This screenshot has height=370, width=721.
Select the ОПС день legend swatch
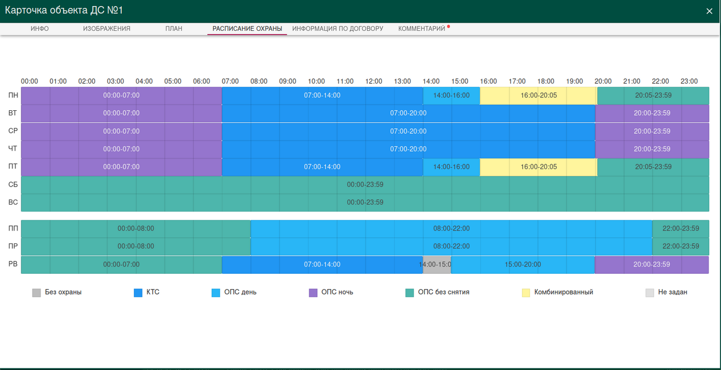pyautogui.click(x=216, y=292)
